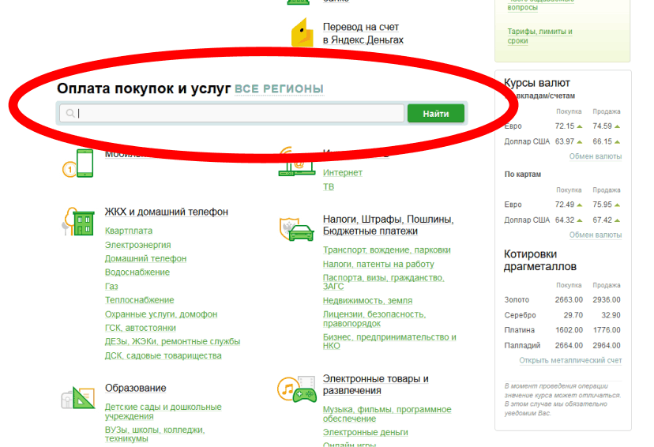
Task: Click the Серебро row label
Action: [x=520, y=315]
